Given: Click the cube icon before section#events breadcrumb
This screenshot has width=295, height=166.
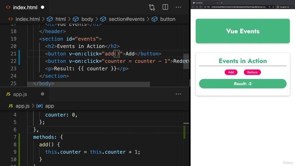Looking at the screenshot, I should [x=103, y=19].
